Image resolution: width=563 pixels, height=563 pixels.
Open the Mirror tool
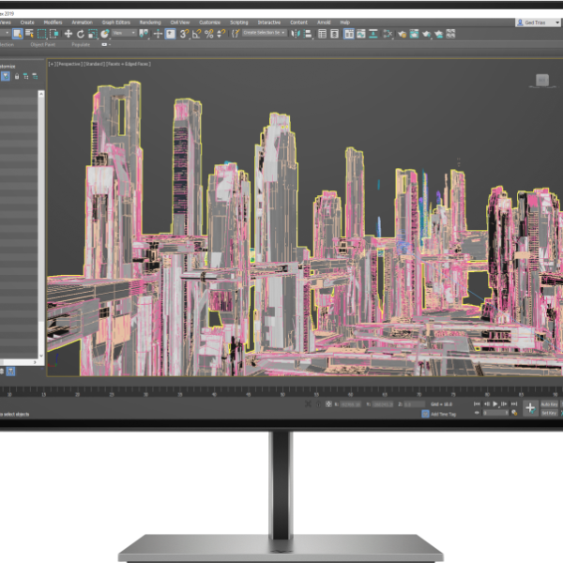point(297,34)
